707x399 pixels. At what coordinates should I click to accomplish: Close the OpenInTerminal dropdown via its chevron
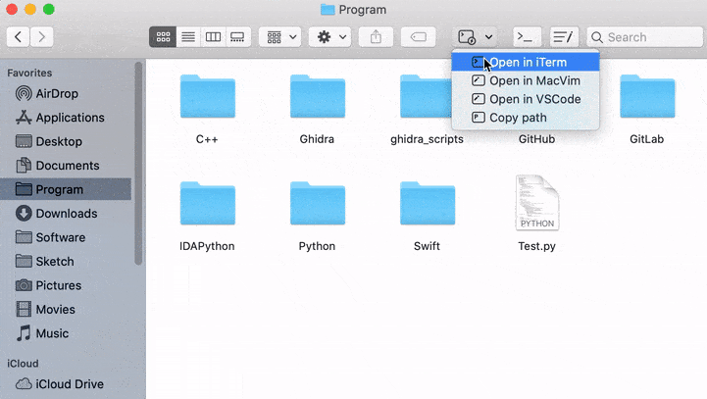tap(488, 37)
